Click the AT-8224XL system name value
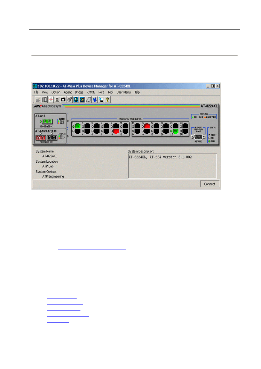Image resolution: width=261 pixels, height=369 pixels. (x=50, y=156)
